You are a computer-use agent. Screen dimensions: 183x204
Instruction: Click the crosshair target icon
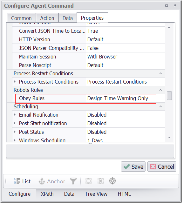(112, 181)
